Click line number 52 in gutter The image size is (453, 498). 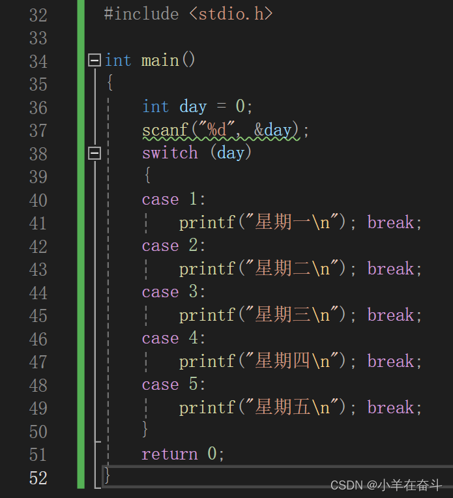(x=38, y=478)
